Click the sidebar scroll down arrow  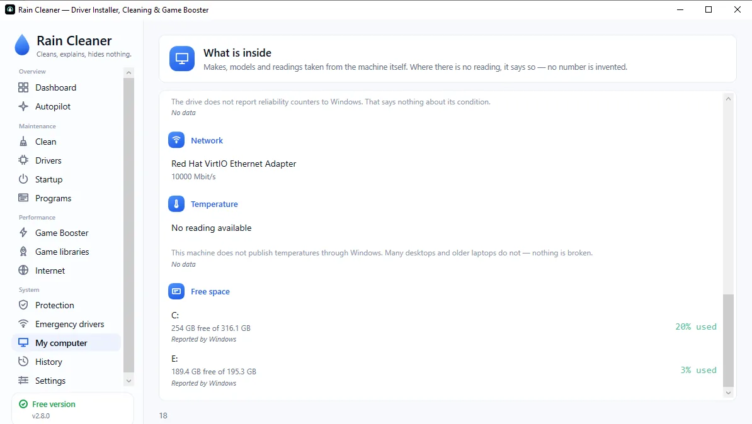128,381
